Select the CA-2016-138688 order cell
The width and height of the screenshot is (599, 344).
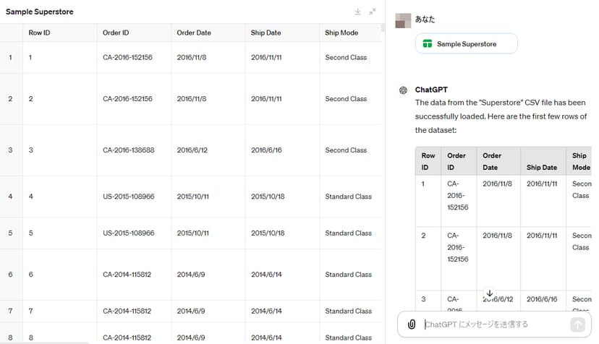[127, 150]
